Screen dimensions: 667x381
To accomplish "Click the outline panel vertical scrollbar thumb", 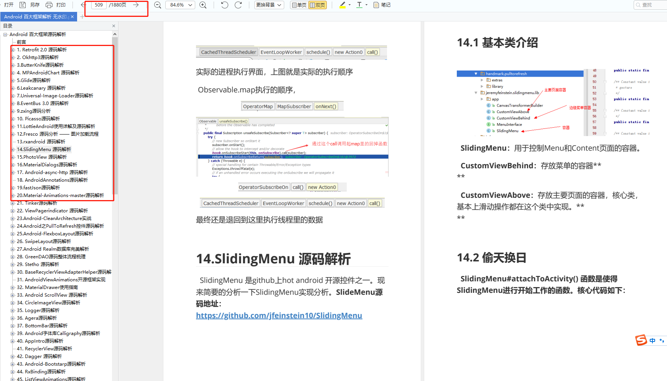I will 115,116.
